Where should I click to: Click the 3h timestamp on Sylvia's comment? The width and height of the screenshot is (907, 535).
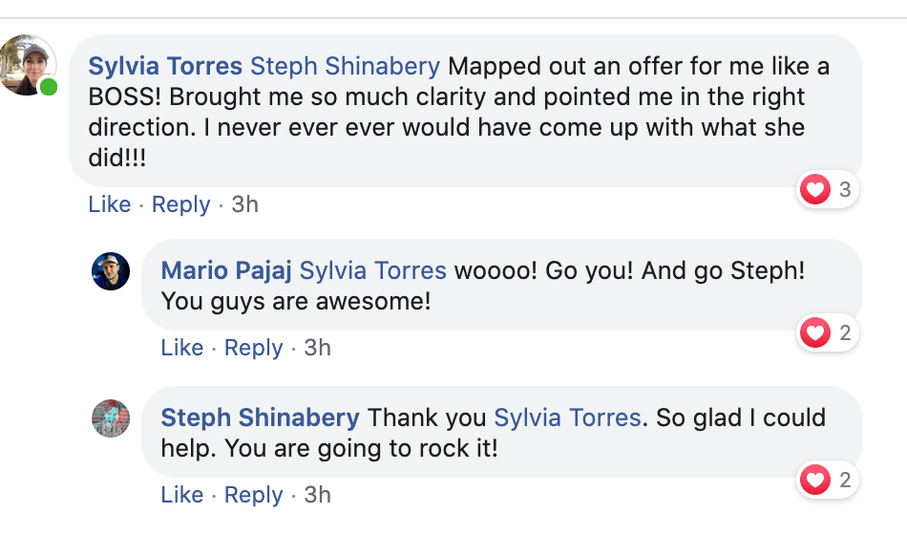click(x=244, y=204)
